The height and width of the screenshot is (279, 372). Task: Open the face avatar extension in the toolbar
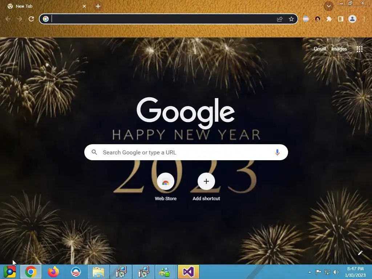click(318, 19)
